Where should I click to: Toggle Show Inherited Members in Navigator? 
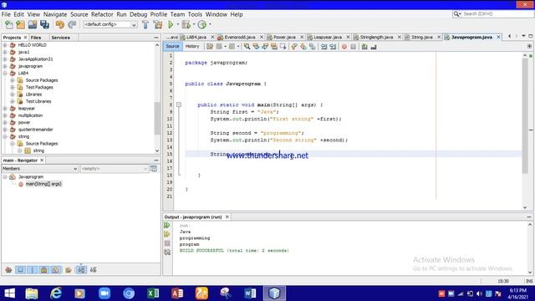click(8, 270)
